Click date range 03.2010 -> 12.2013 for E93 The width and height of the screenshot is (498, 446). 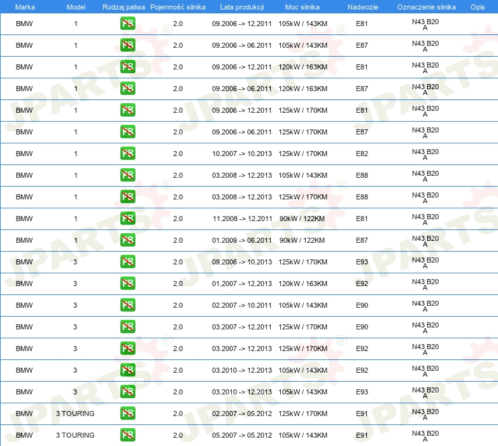tap(242, 392)
